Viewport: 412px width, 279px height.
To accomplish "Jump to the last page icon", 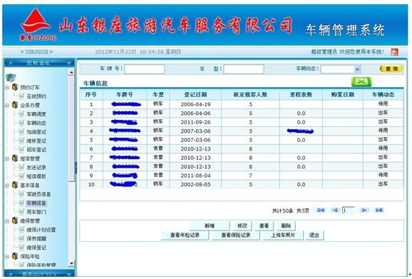I will 379,210.
